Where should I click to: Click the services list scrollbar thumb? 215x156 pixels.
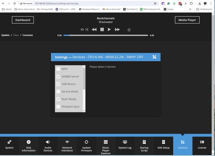tap(84, 79)
